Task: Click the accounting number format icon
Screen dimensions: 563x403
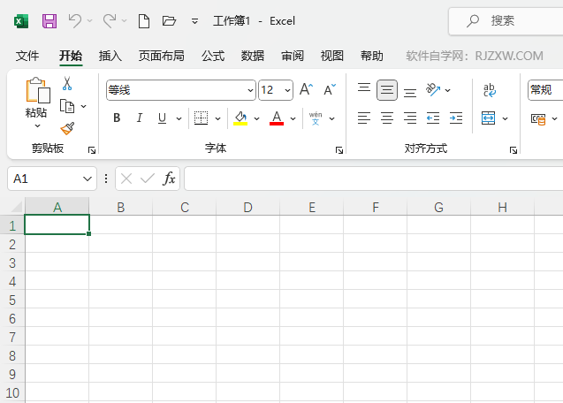Action: tap(538, 119)
